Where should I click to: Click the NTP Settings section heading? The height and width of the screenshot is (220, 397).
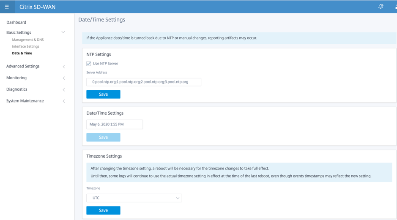coord(99,54)
